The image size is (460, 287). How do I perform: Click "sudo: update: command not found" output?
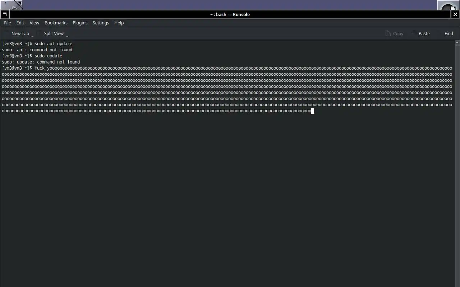[41, 62]
